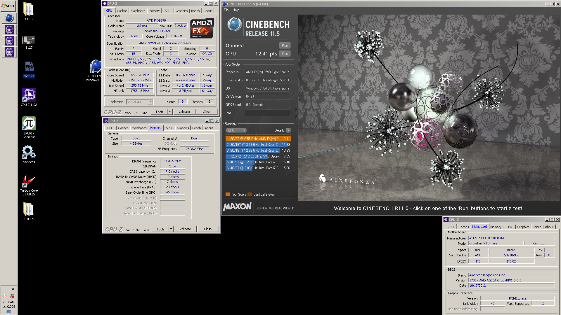The image size is (561, 315).
Task: Select ranking entry 8C/16T @ 3.33 GHz Intel Xeon
Action: pyautogui.click(x=258, y=145)
